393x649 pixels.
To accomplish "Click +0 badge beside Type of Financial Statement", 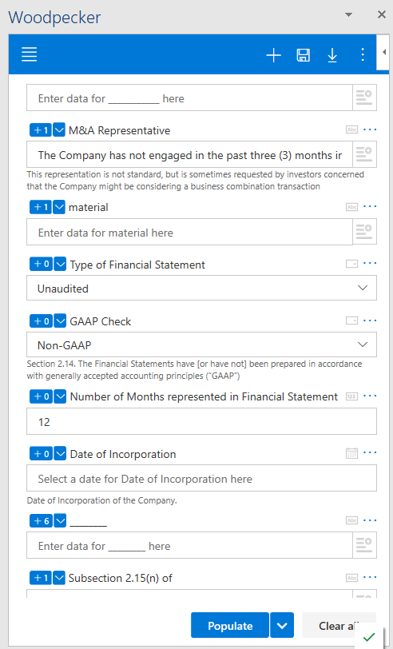I will pos(41,264).
